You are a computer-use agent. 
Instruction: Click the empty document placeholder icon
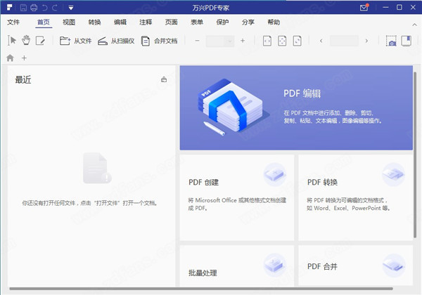97,168
